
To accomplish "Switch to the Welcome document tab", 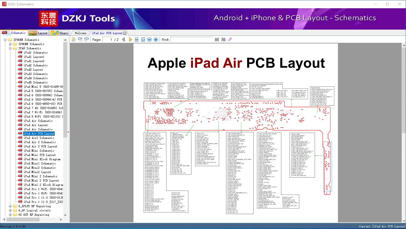I will click(x=80, y=33).
